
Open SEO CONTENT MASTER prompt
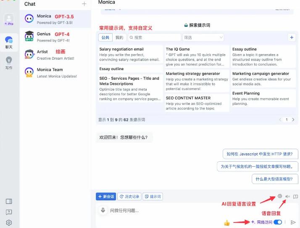click(x=197, y=103)
